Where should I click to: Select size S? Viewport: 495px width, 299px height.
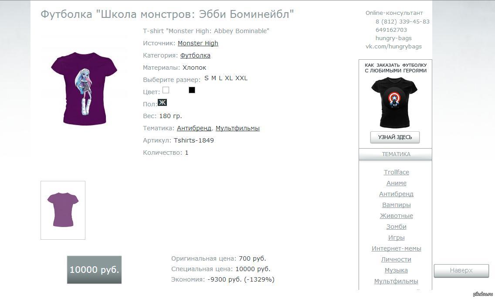coord(207,78)
